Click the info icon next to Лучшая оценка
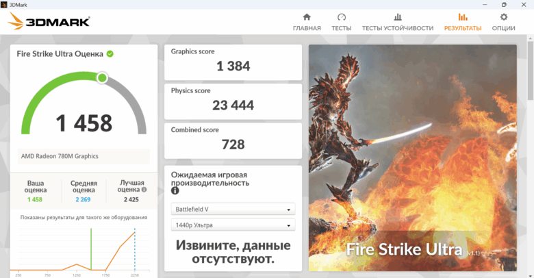Screen dimensions: 534x278 coord(144,190)
